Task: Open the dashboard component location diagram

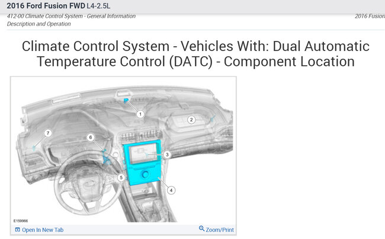Action: click(x=123, y=151)
